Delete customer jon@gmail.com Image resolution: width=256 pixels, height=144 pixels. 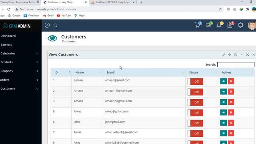231,123
